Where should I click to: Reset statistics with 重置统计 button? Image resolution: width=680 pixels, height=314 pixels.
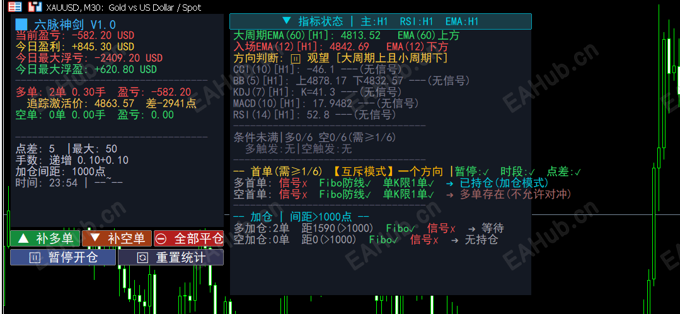point(171,257)
